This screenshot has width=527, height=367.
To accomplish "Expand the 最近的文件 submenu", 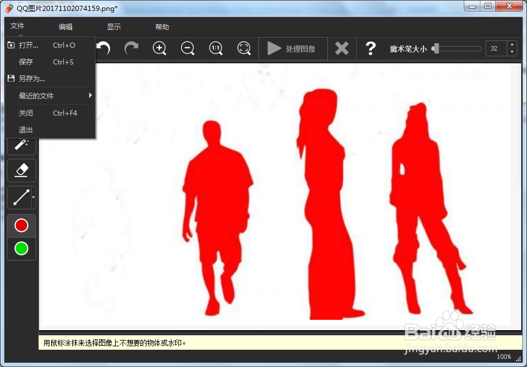I will coord(50,96).
